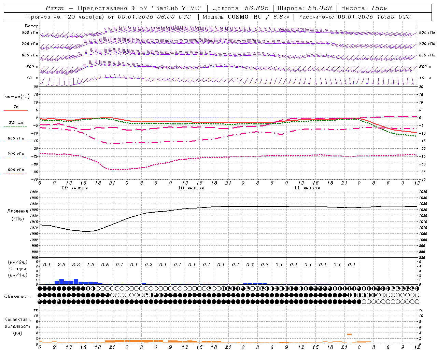Click the "Тем-ра(°C)" temperature panel label
437x350 pixels.
click(16, 97)
